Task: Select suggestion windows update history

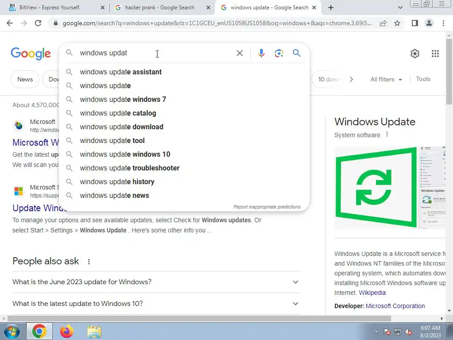Action: 184,182
